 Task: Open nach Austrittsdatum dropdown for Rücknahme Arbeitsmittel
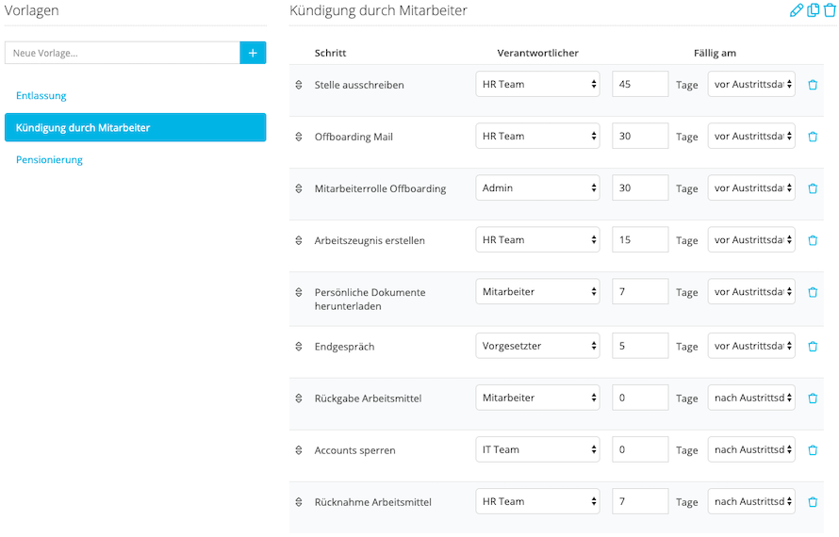coord(751,501)
